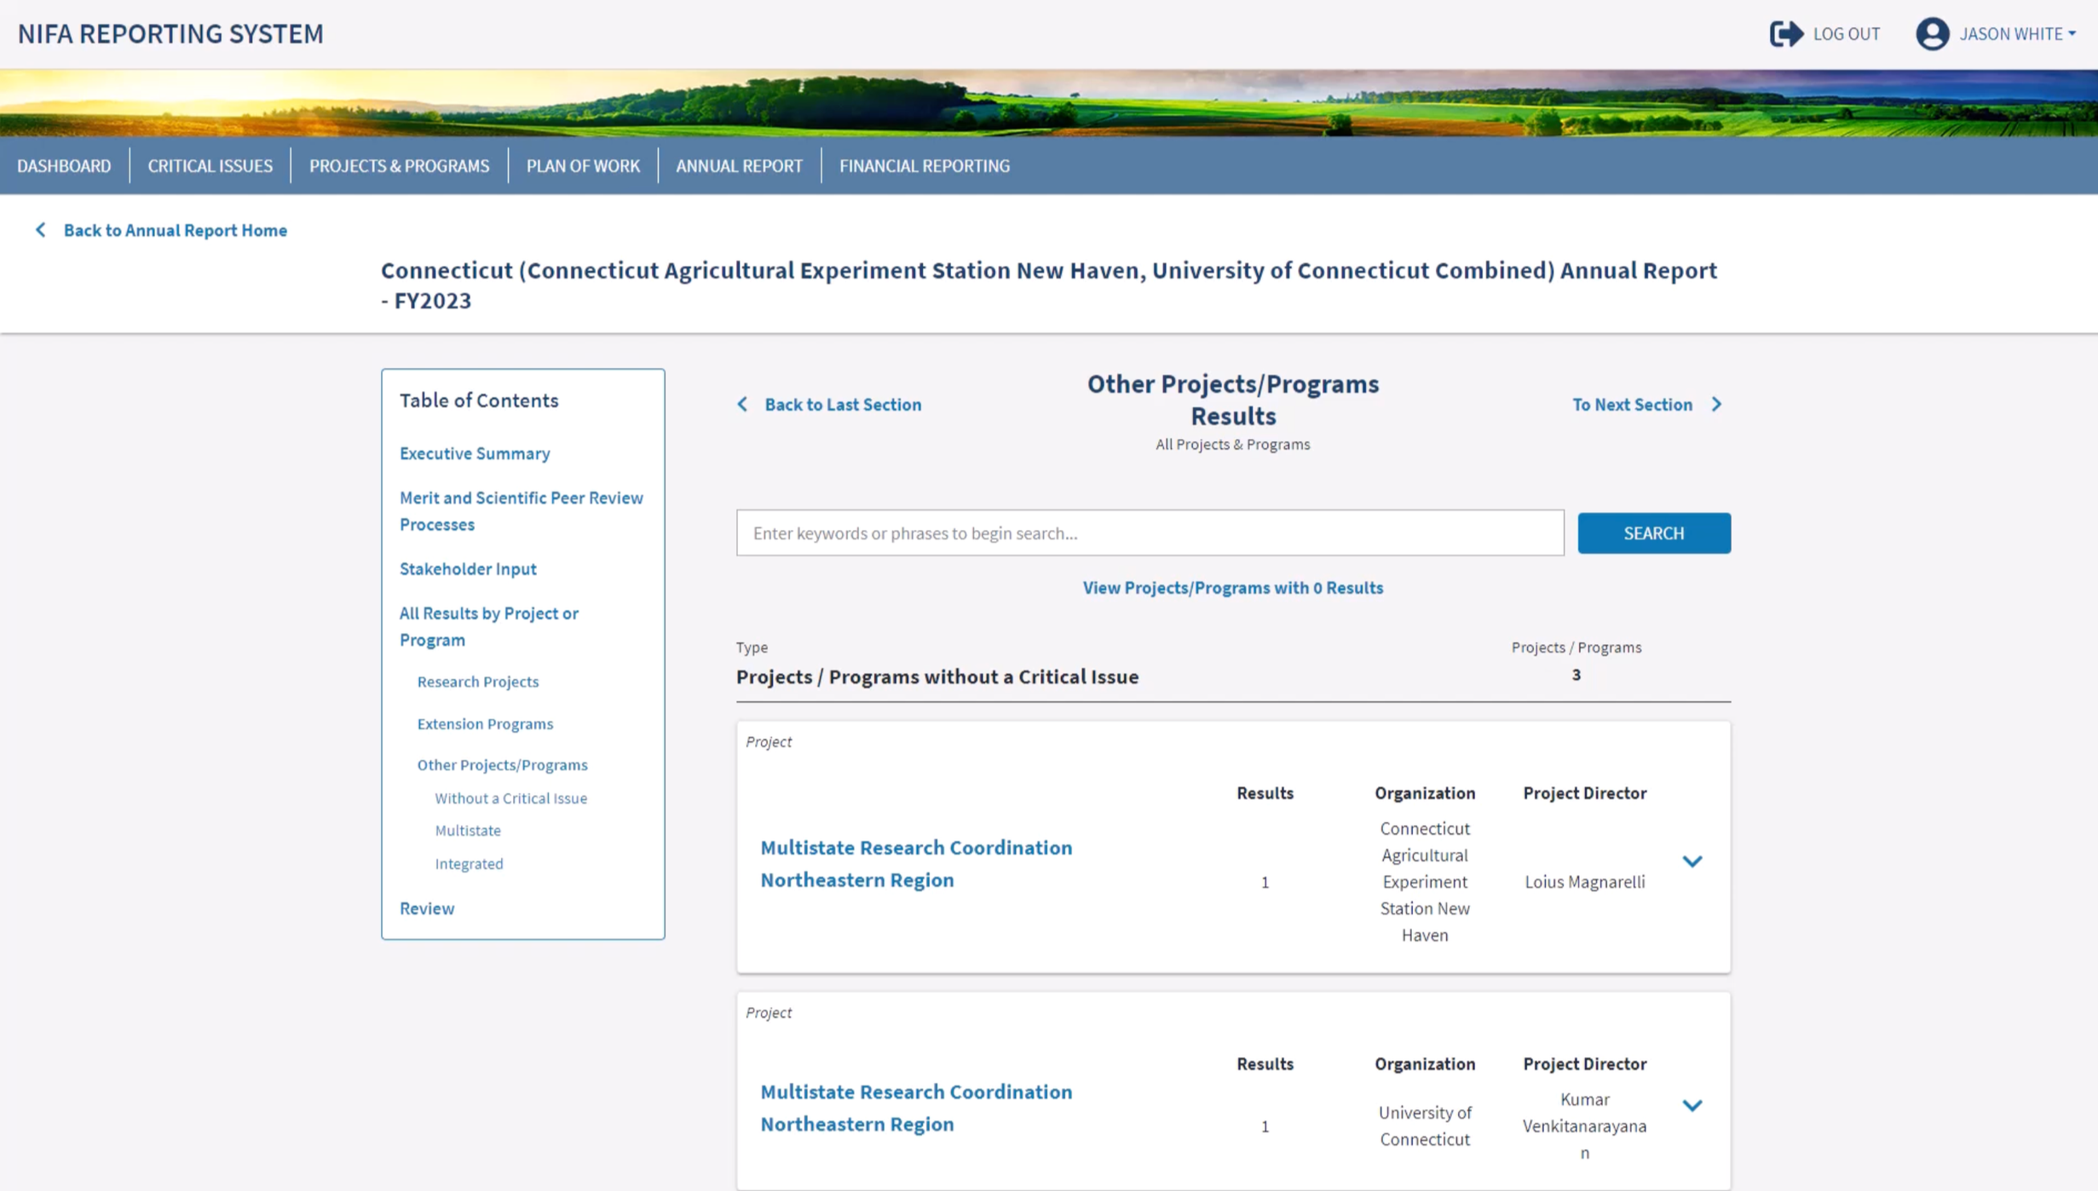Open the Critical Issues menu tab
This screenshot has height=1191, width=2098.
(x=210, y=166)
